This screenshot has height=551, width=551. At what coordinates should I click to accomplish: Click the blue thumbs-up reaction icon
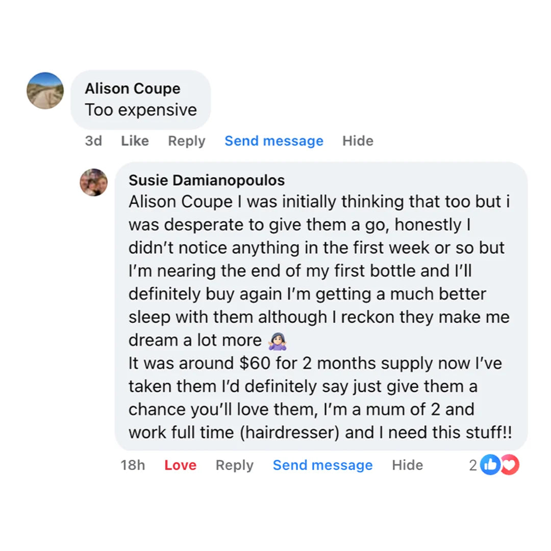coord(490,465)
